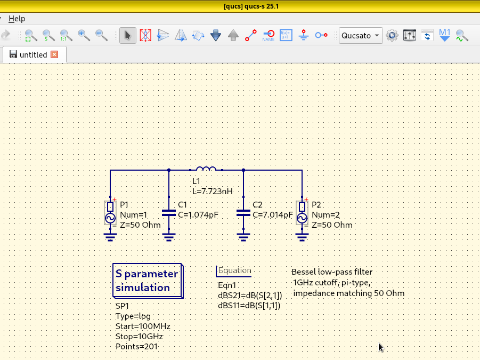Image resolution: width=480 pixels, height=360 pixels.
Task: Insert a ground symbol from toolbar
Action: pos(304,35)
